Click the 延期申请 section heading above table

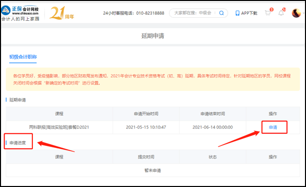pos(18,100)
